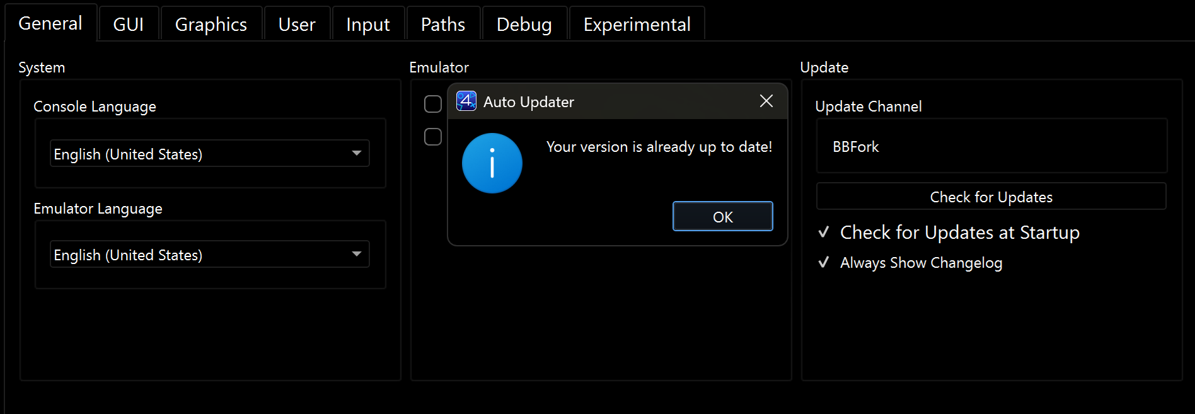Click the Console Language dropdown arrow

(357, 153)
